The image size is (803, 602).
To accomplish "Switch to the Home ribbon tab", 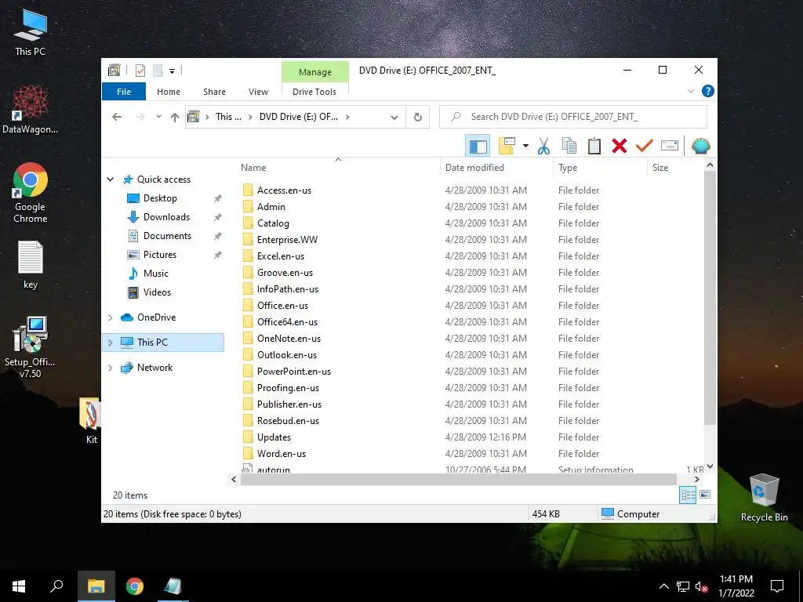I will [x=169, y=92].
